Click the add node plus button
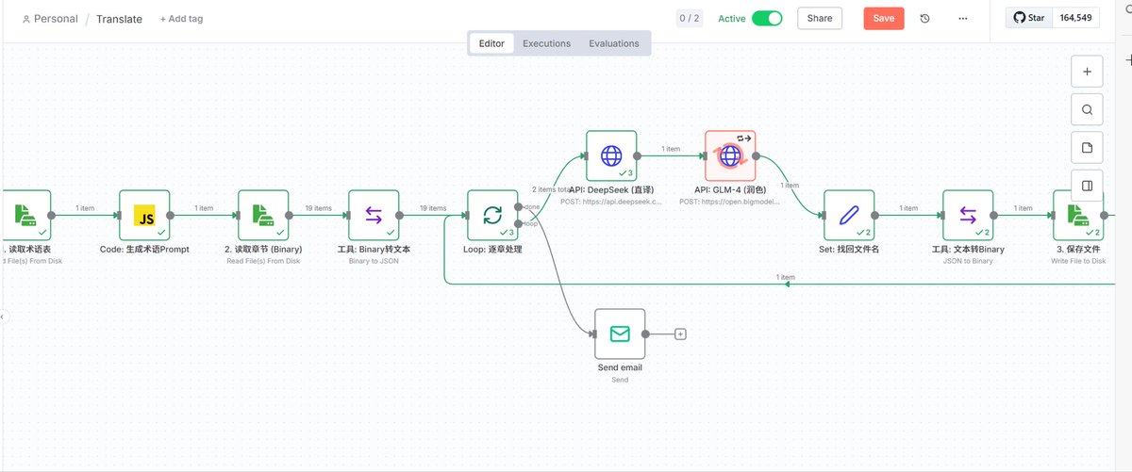The image size is (1132, 472). (1087, 72)
